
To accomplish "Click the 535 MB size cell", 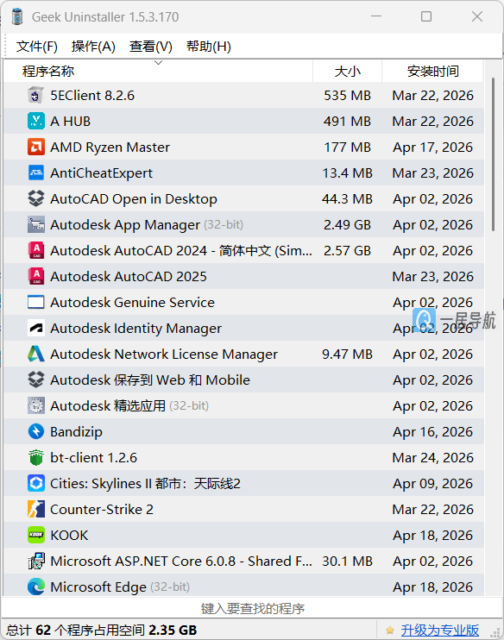I will coord(347,96).
